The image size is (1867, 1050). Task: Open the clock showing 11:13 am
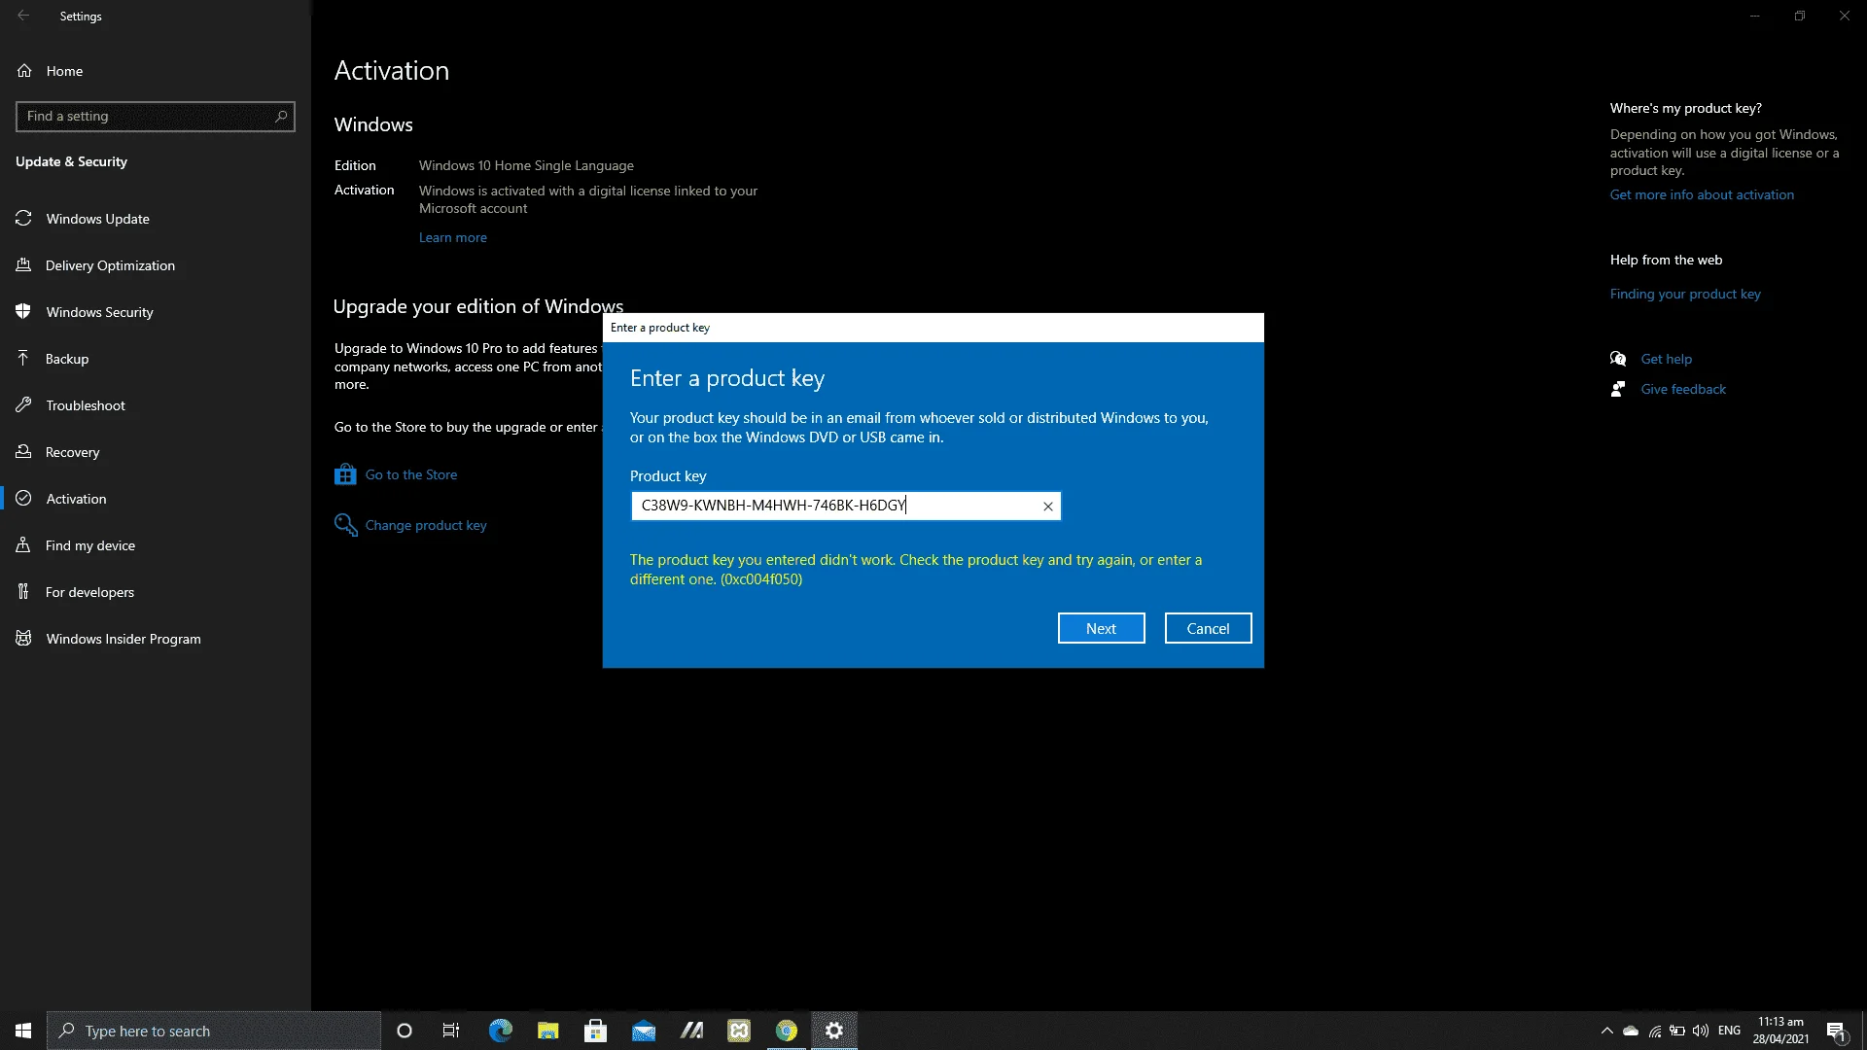pyautogui.click(x=1780, y=1031)
